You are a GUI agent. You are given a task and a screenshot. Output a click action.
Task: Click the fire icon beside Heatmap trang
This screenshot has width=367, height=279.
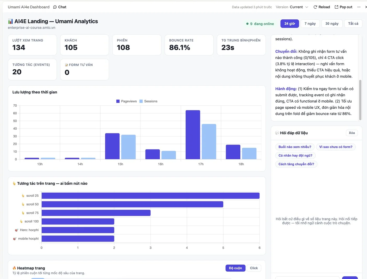point(14,268)
